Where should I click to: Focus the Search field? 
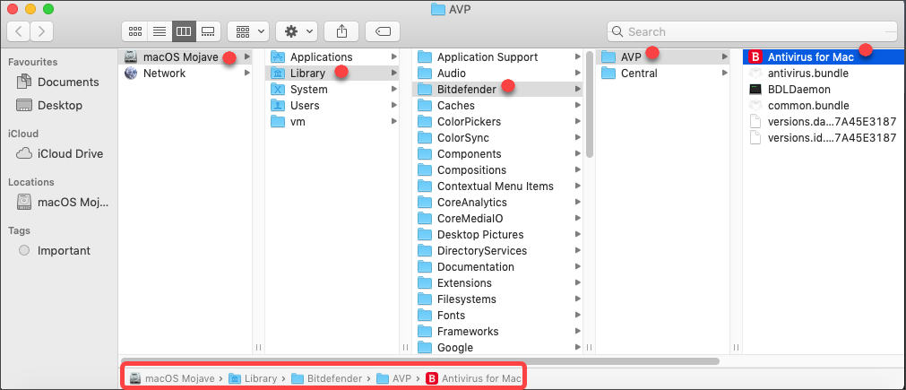click(x=753, y=31)
